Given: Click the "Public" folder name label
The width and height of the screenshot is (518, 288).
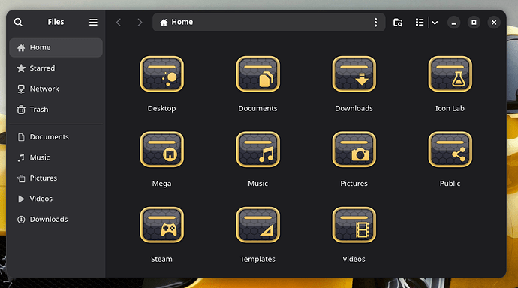Looking at the screenshot, I should [x=450, y=184].
